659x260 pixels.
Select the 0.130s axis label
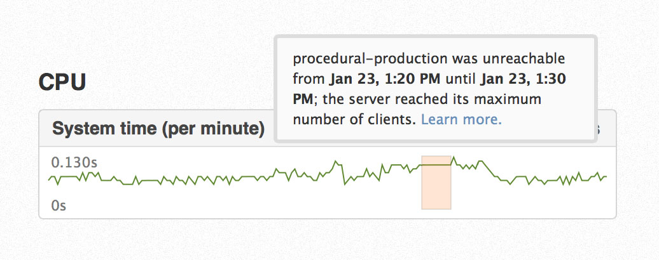point(74,162)
